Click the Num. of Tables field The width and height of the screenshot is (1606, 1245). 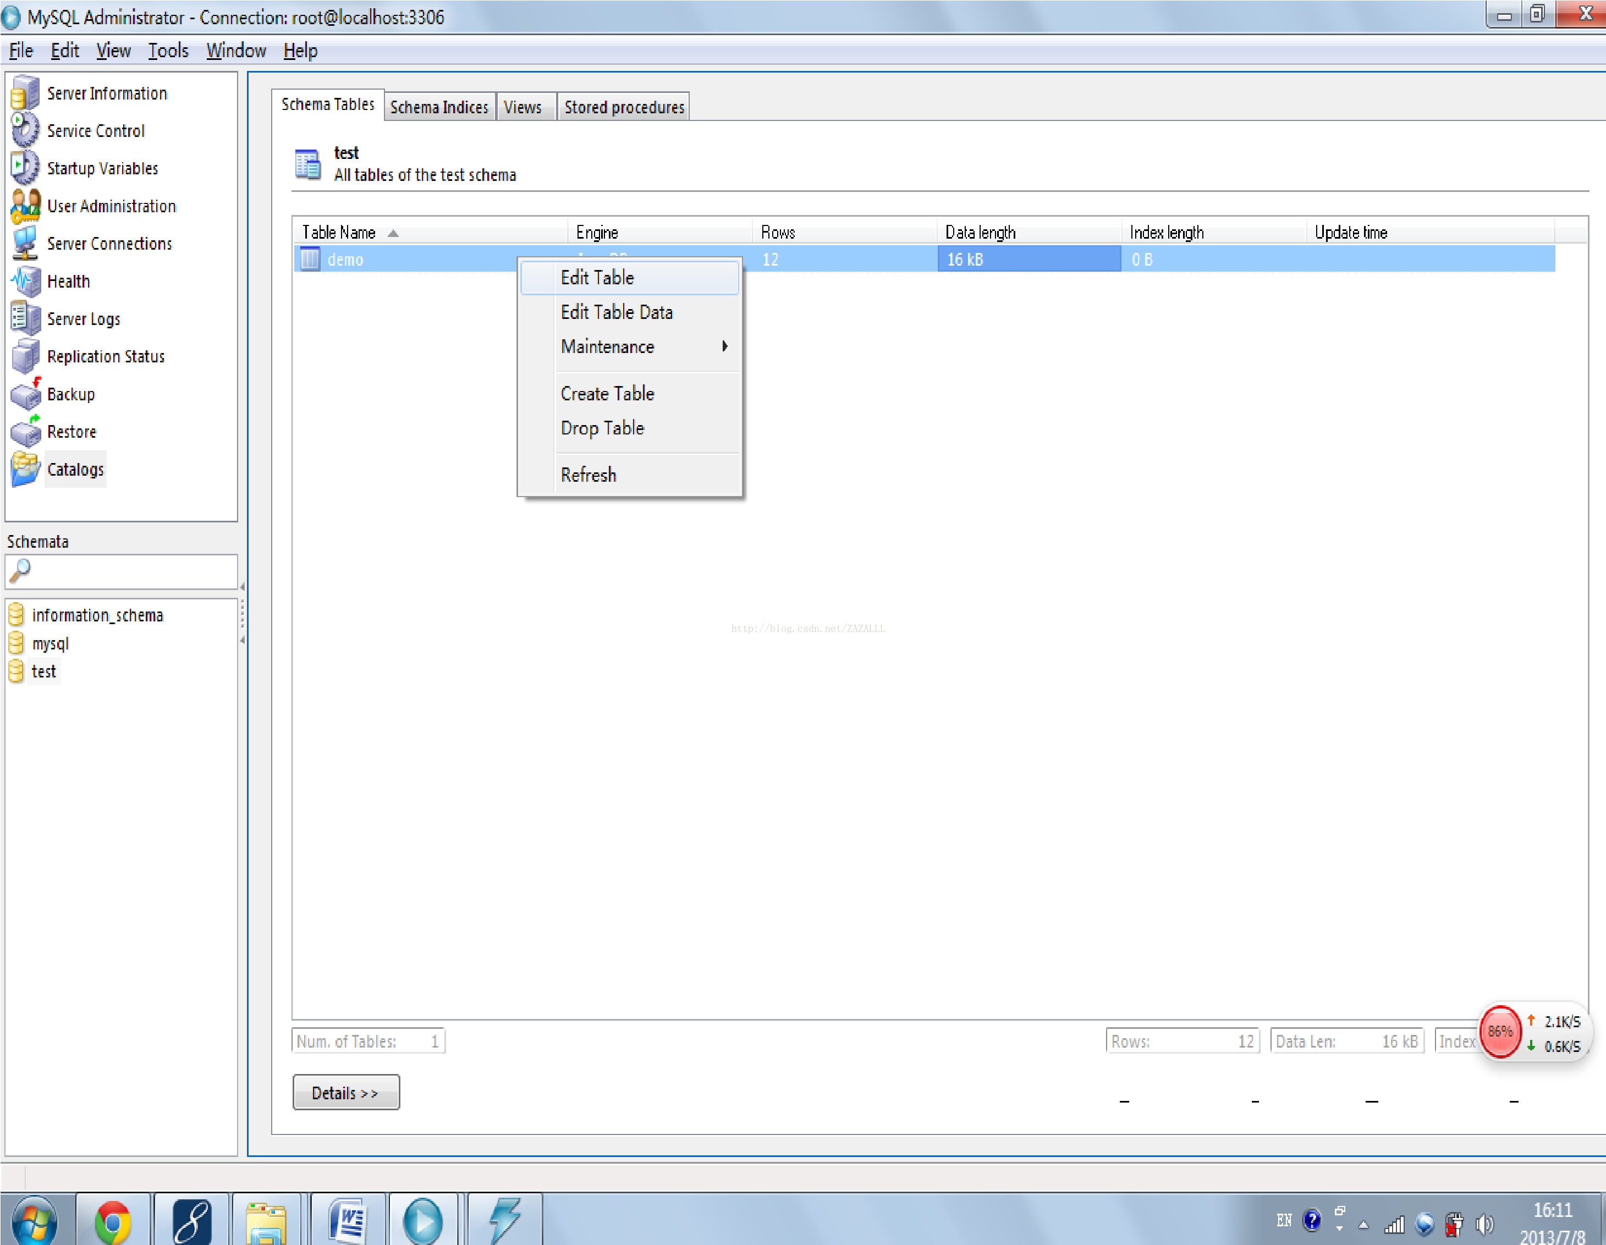(369, 1042)
